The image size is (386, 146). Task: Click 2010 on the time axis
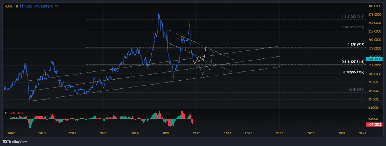[x=42, y=133]
